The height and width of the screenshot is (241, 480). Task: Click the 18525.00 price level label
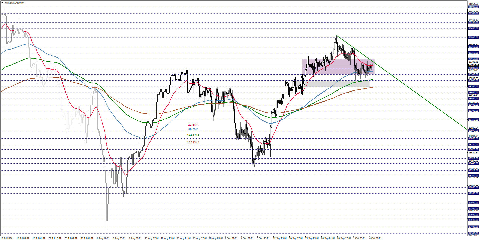473,158
